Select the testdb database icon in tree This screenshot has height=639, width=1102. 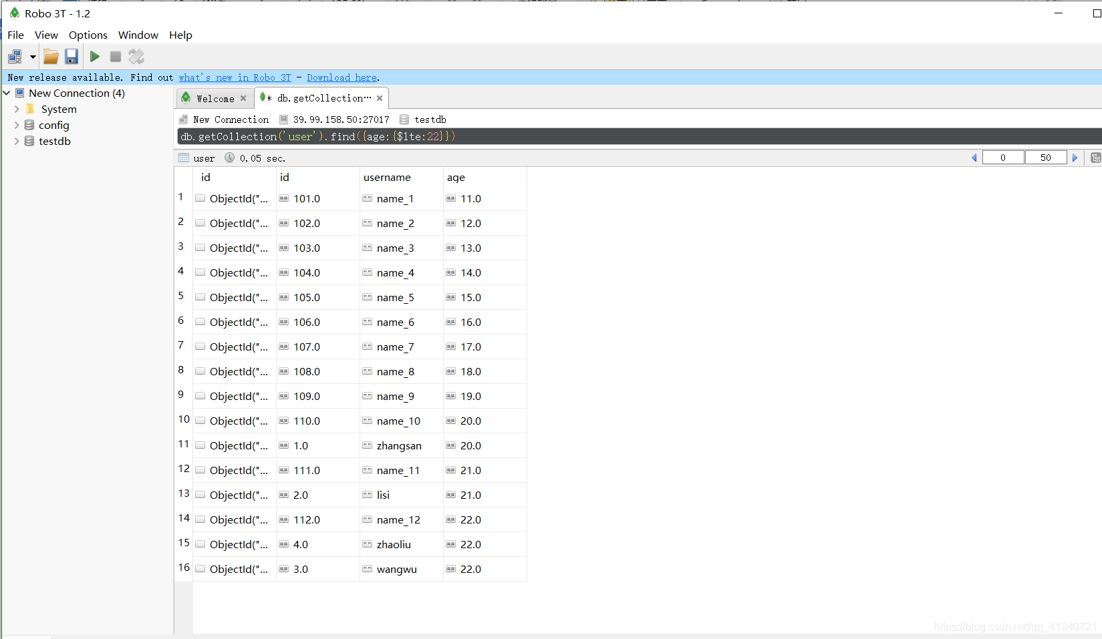tap(29, 141)
